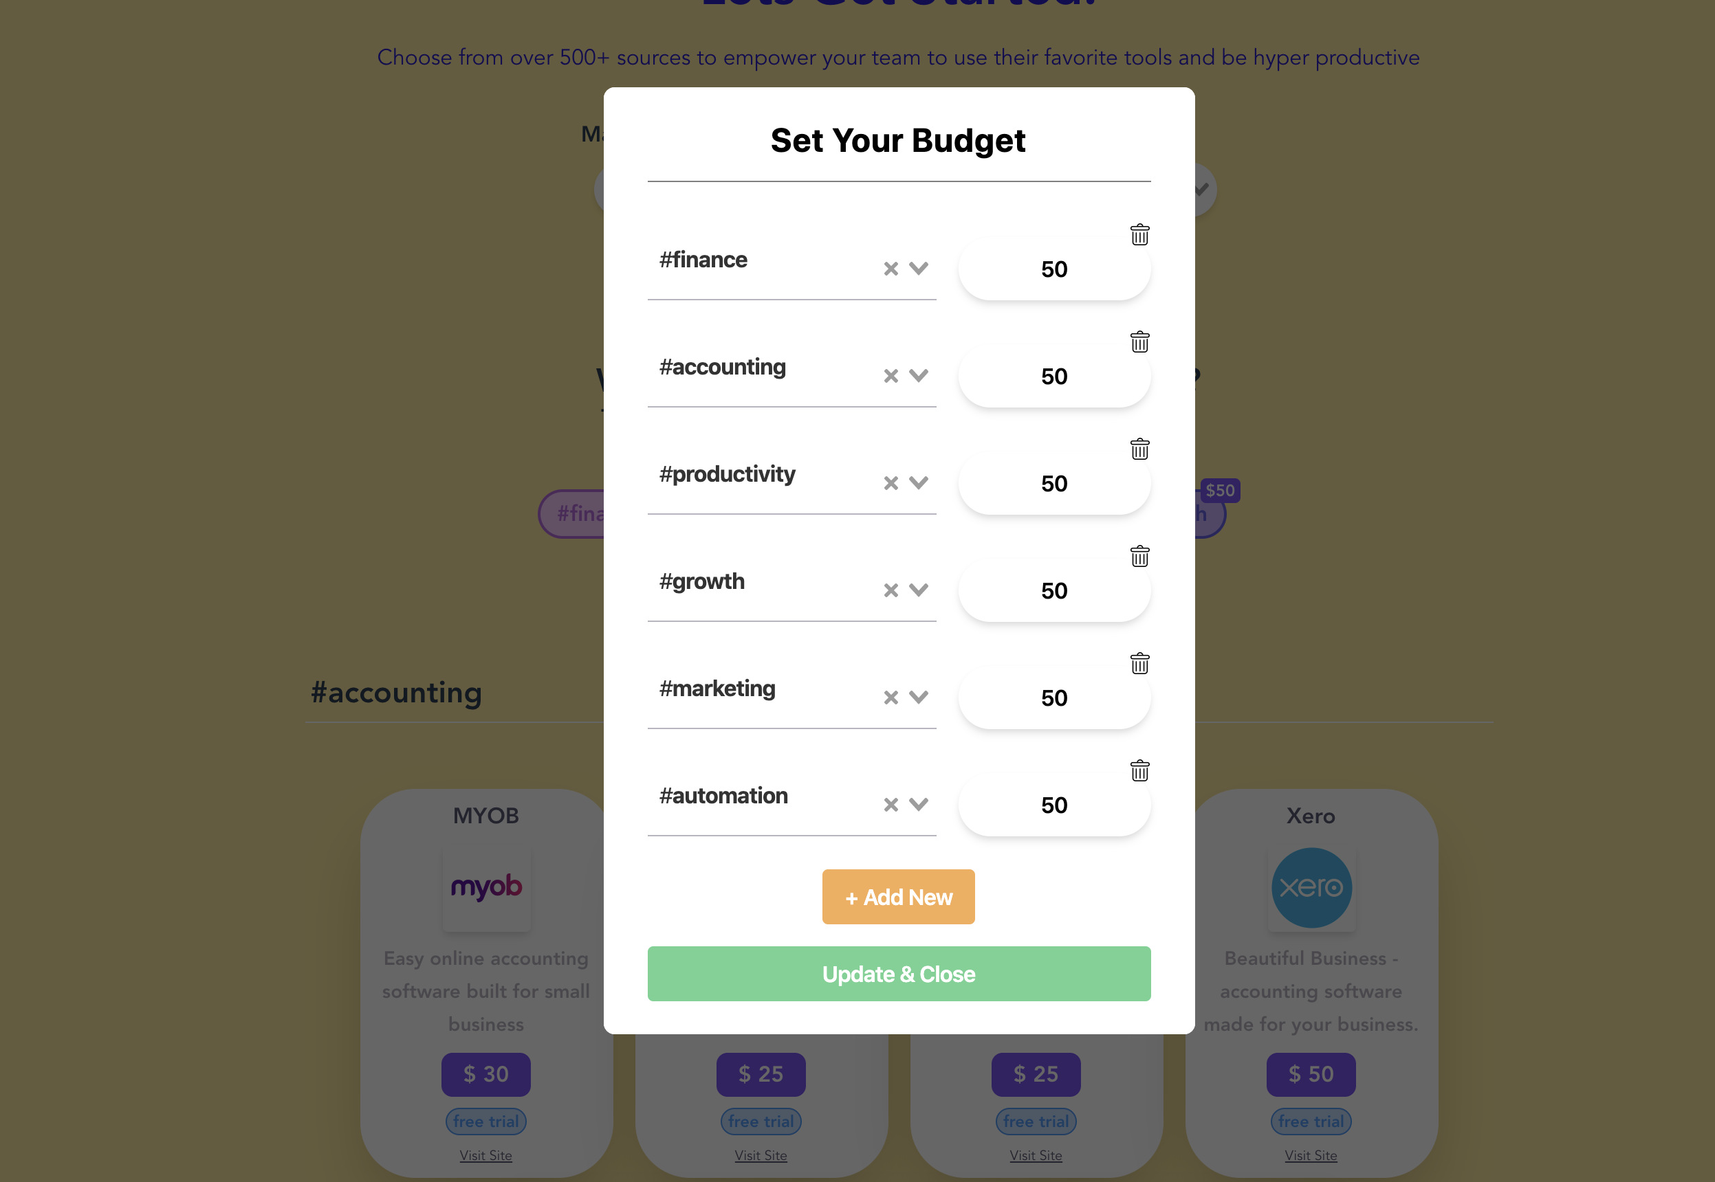Open the #productivity dropdown chevron
The image size is (1715, 1182).
click(918, 483)
